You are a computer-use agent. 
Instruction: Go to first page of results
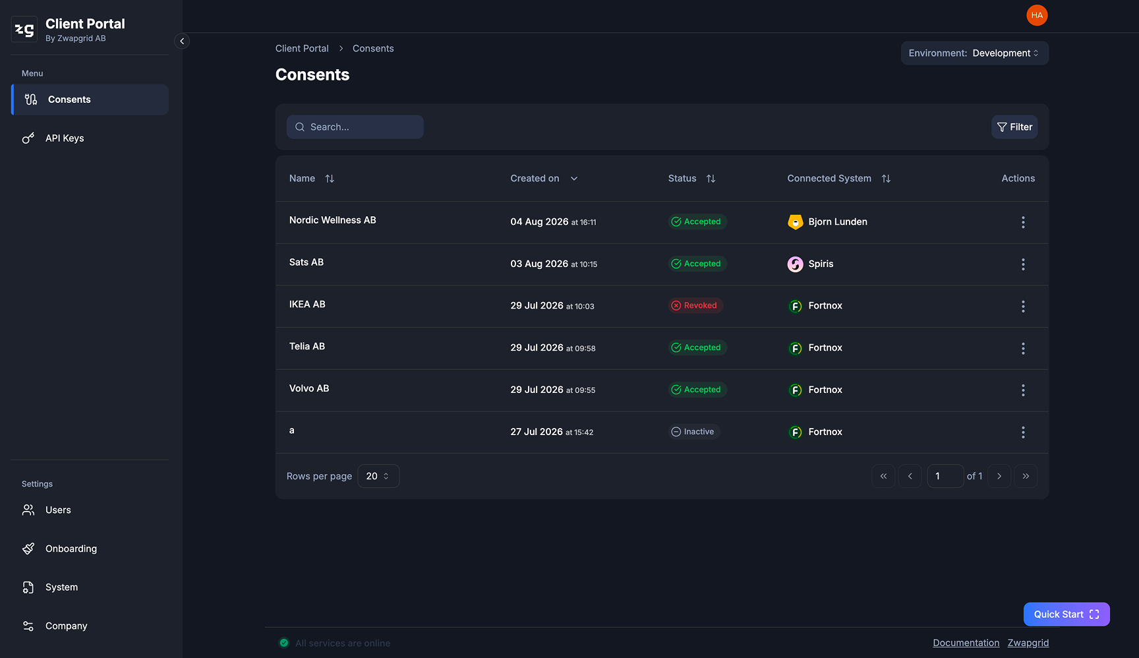click(x=883, y=476)
